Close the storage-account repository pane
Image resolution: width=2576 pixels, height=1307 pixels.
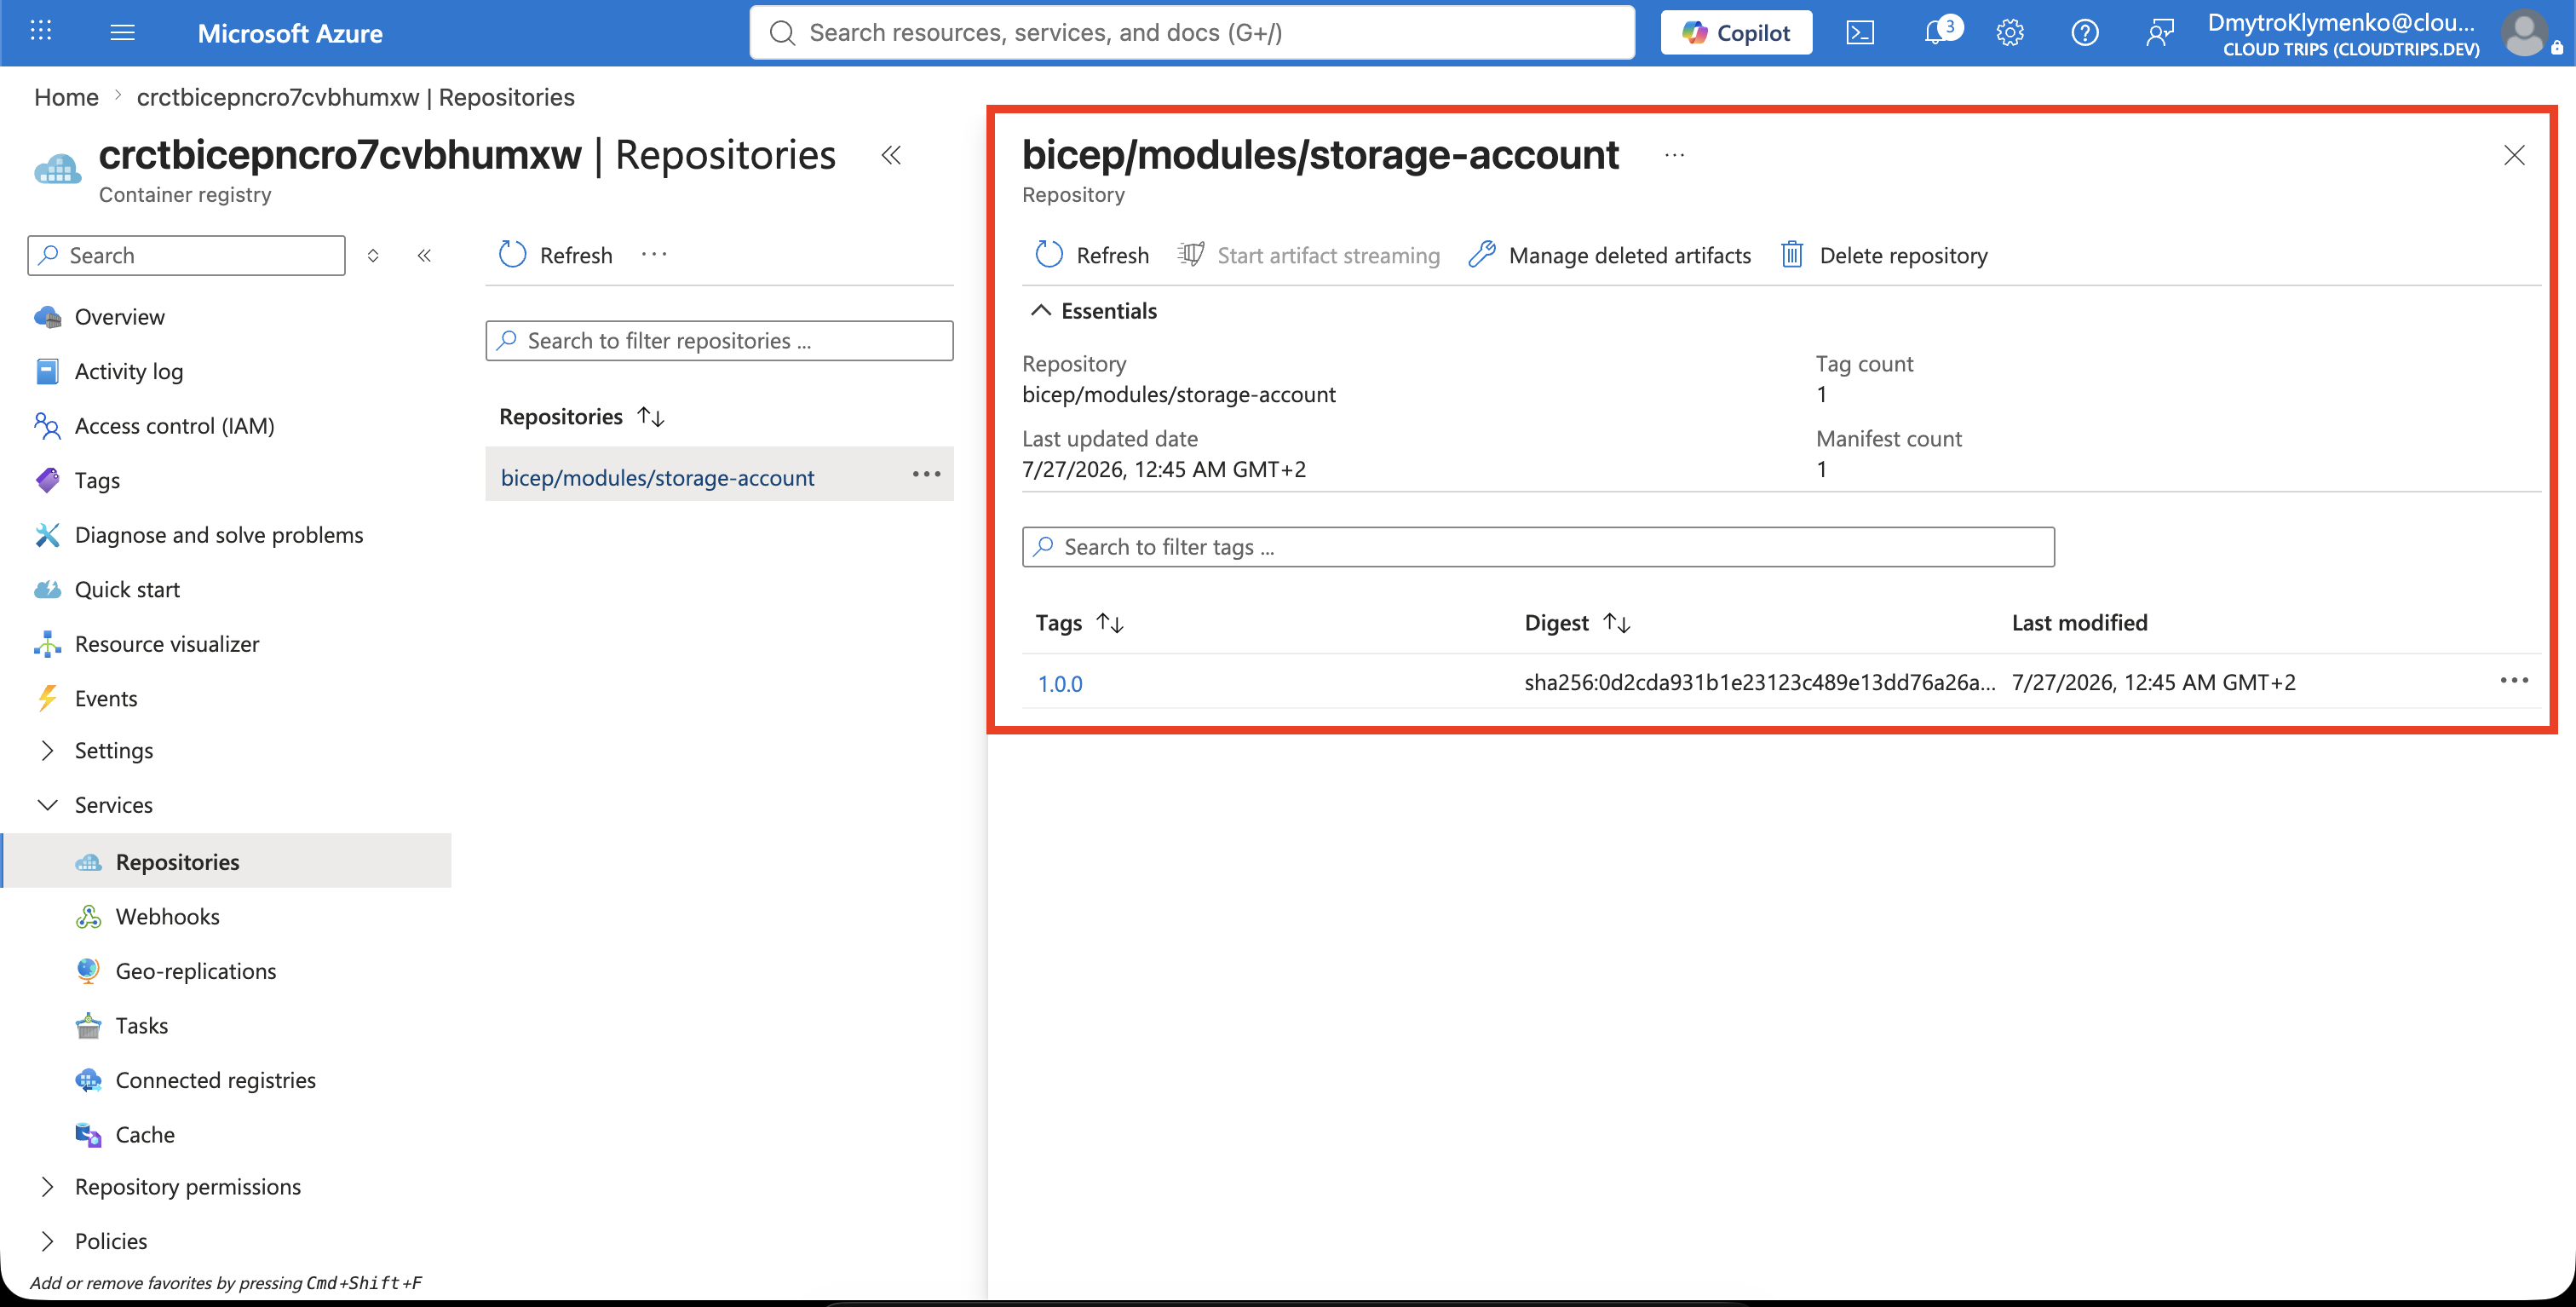(2513, 155)
